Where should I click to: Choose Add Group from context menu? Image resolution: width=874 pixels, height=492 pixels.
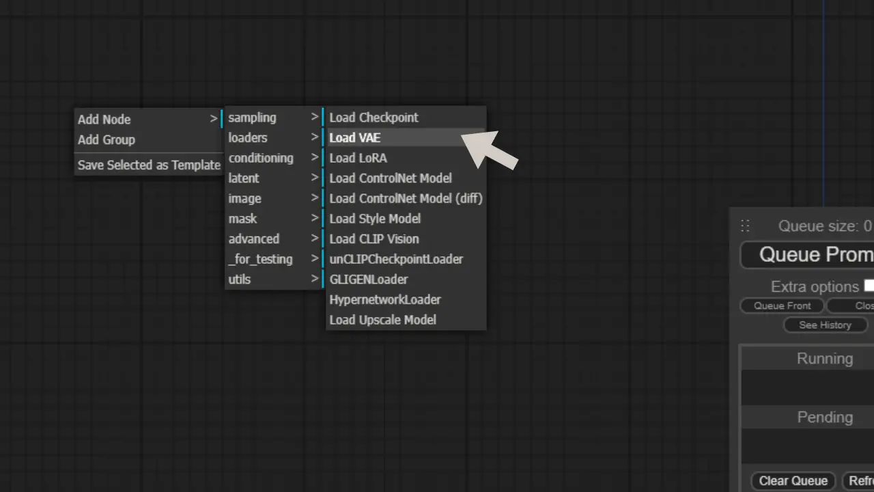tap(149, 139)
